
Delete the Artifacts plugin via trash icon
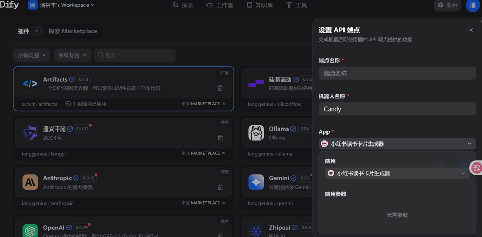[x=220, y=88]
